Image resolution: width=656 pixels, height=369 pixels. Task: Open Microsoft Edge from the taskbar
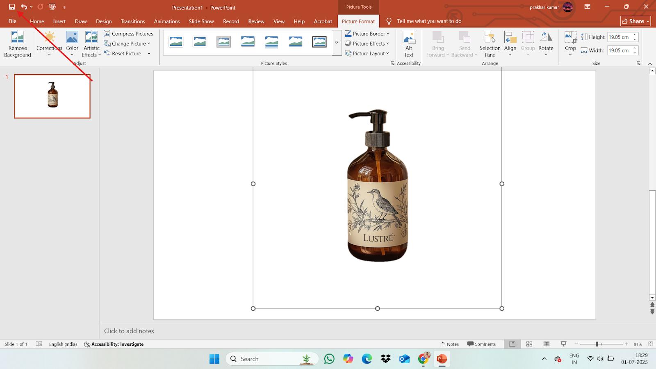[x=367, y=359]
